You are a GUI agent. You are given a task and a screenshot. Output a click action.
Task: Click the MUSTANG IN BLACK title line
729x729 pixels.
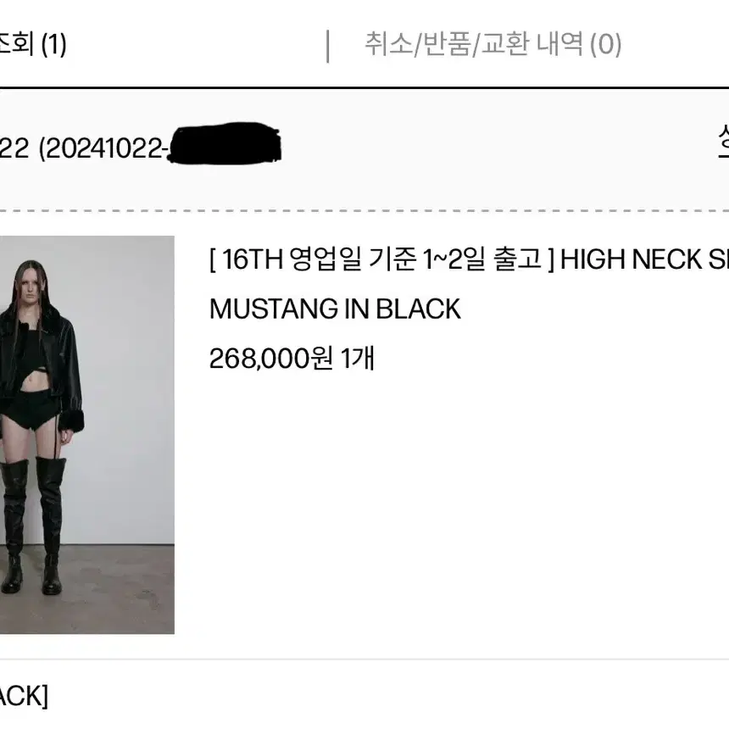pos(335,309)
